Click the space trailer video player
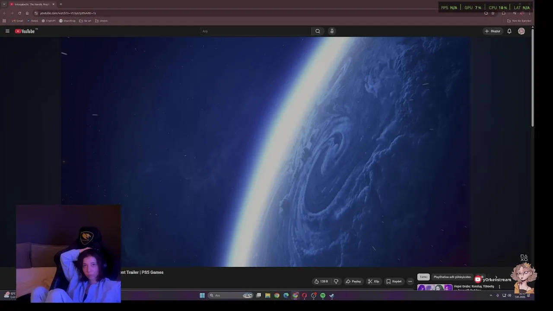This screenshot has width=553, height=311. [266, 152]
